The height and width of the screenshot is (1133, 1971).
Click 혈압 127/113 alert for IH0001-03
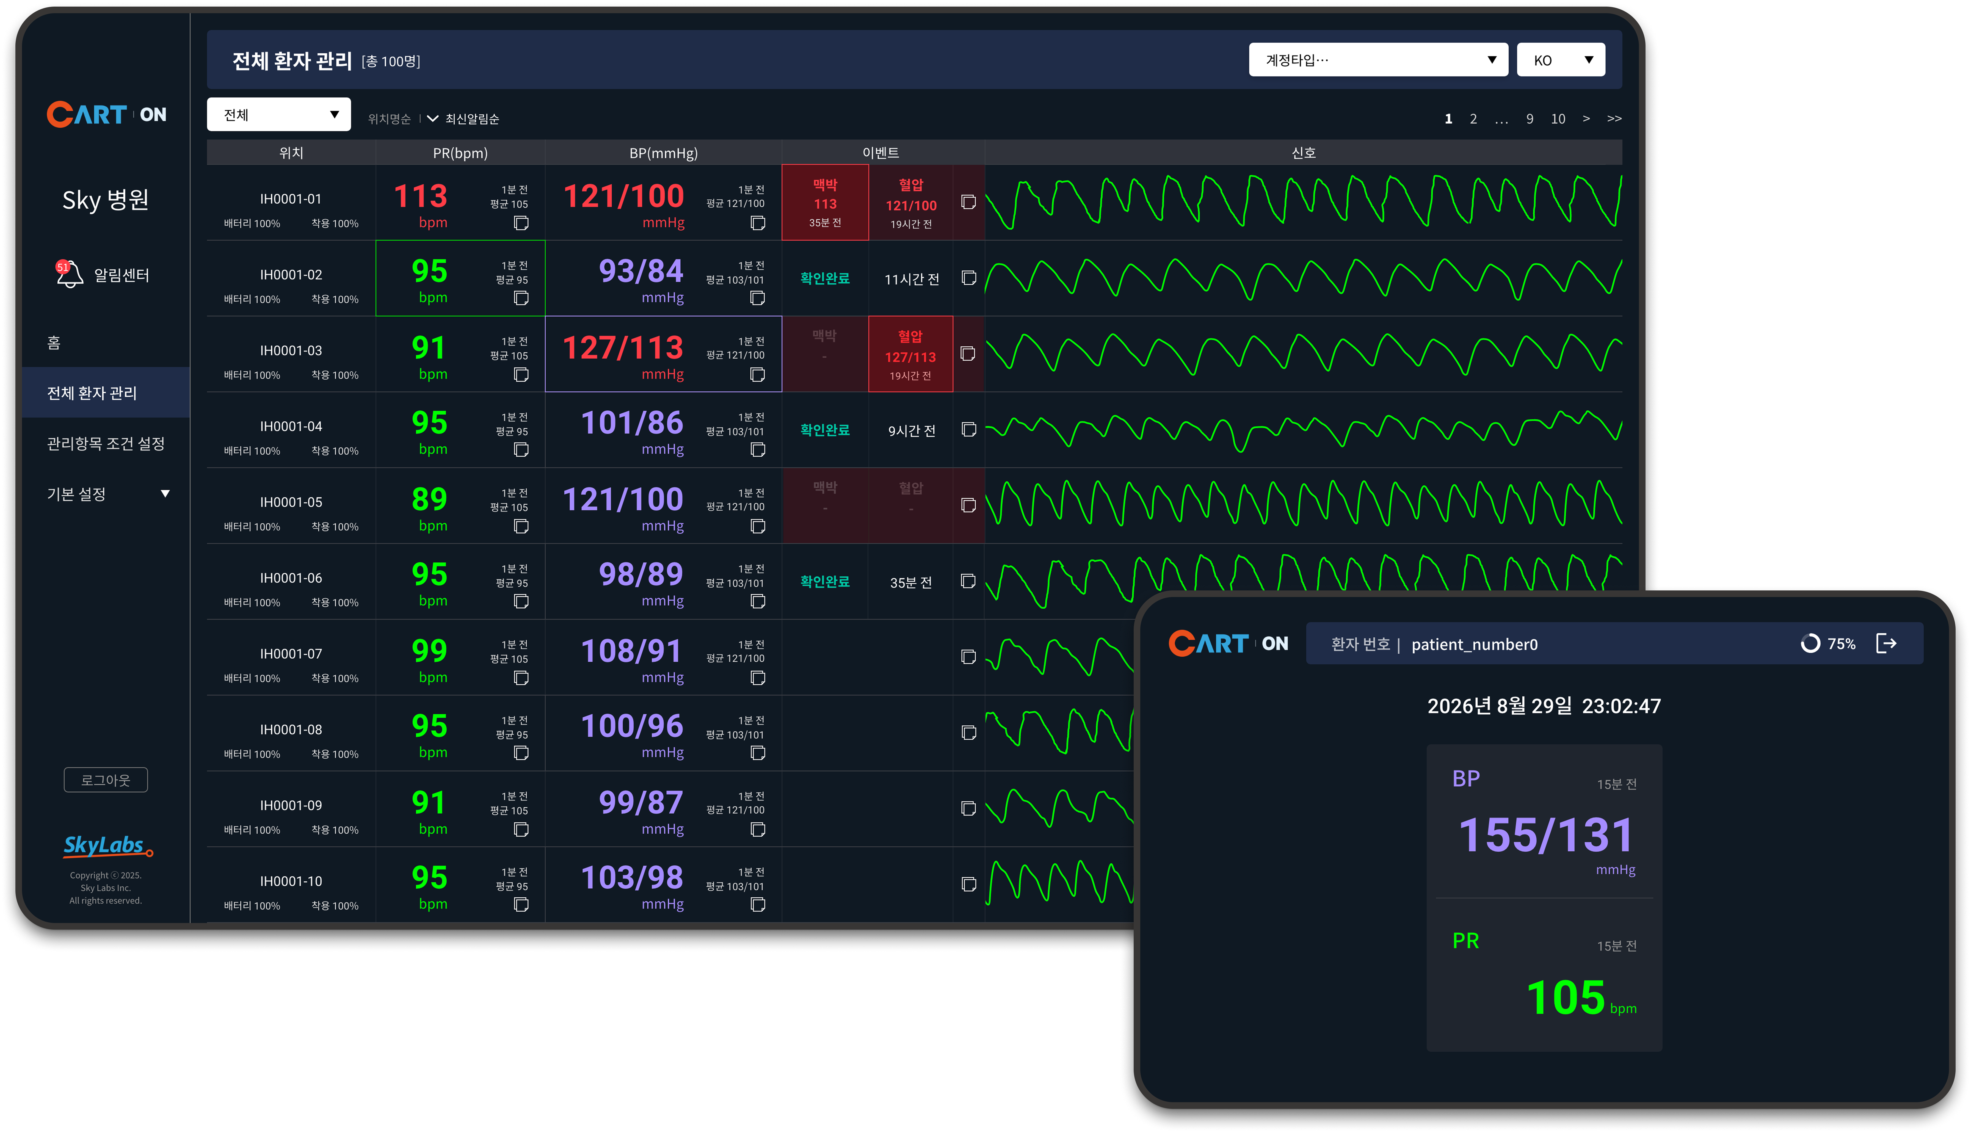[910, 354]
